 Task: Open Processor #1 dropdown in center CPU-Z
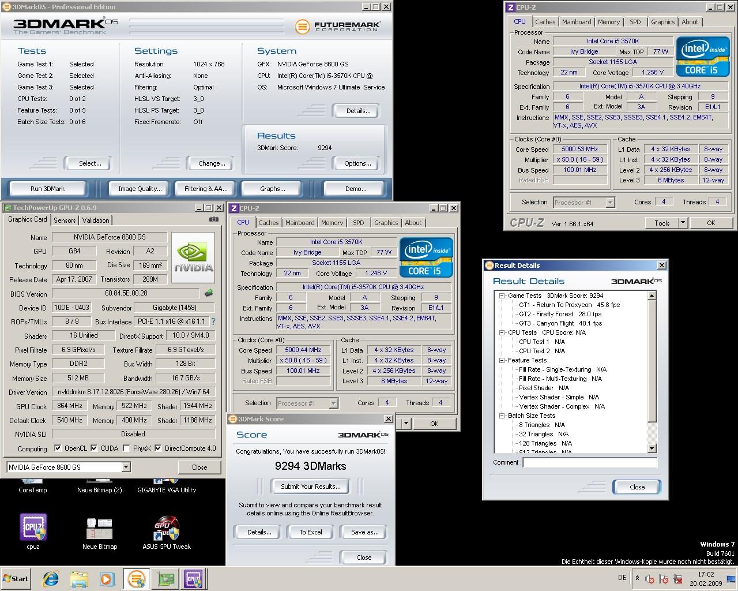tap(333, 403)
